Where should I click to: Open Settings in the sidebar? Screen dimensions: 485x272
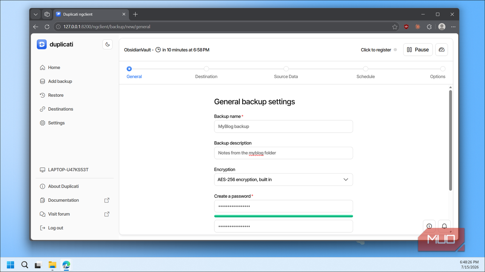pyautogui.click(x=56, y=123)
